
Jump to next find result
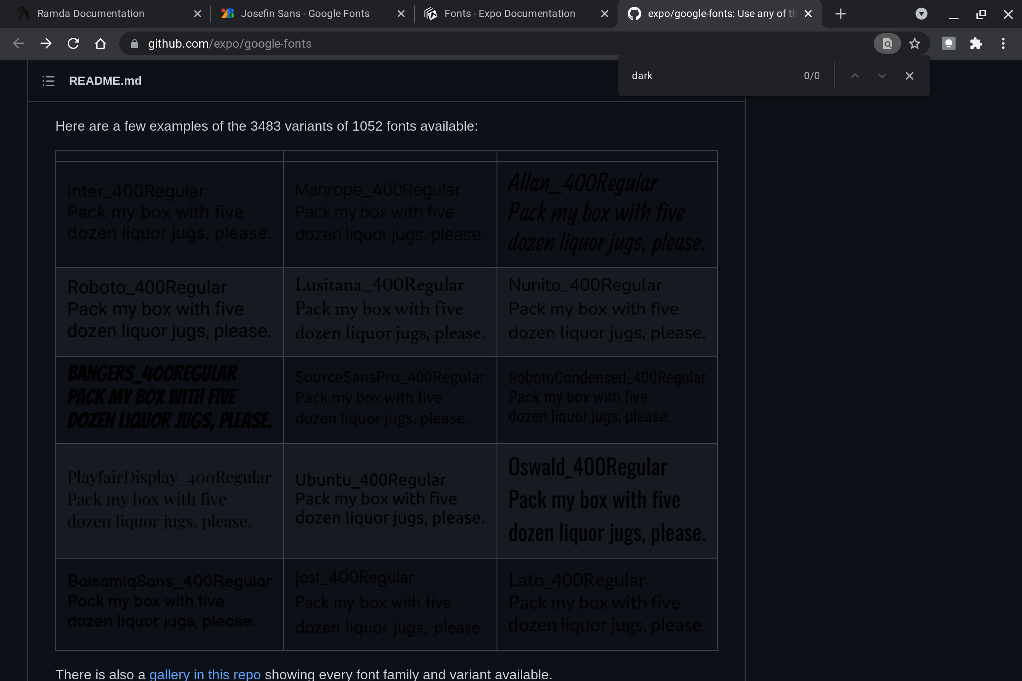pyautogui.click(x=882, y=76)
